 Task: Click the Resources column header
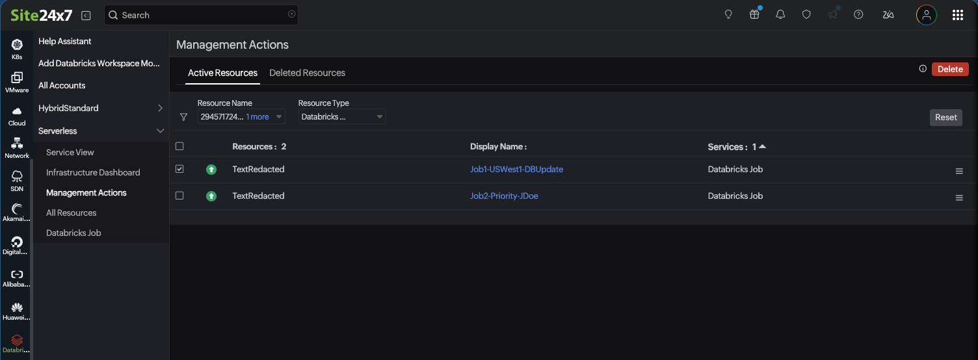point(259,146)
